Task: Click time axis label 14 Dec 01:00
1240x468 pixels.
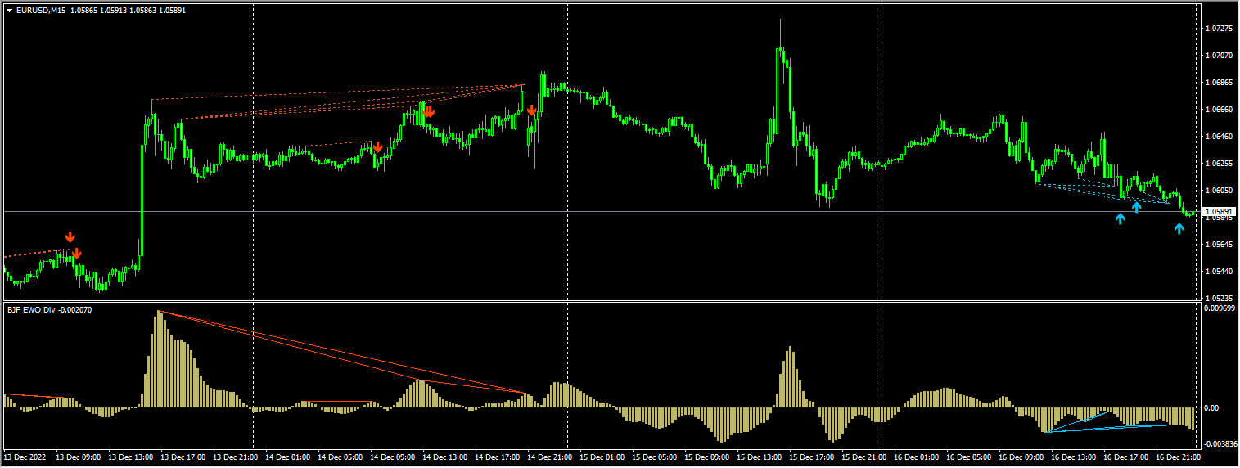Action: [288, 457]
